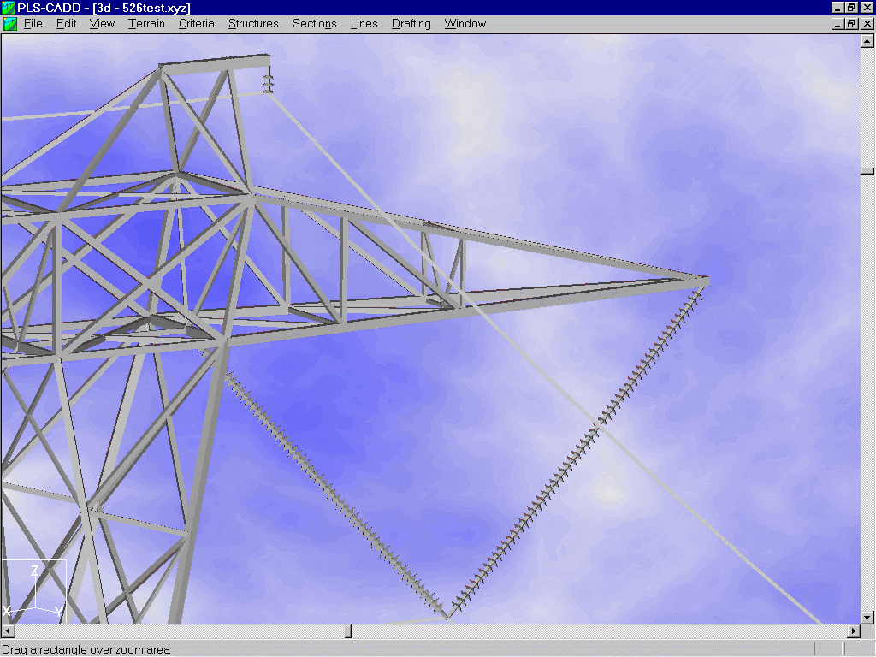Image resolution: width=876 pixels, height=657 pixels.
Task: Open the 3d document window system menu icon
Action: 9,23
